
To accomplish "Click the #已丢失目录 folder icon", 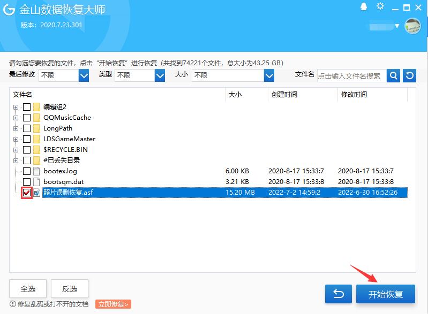I will [36, 160].
